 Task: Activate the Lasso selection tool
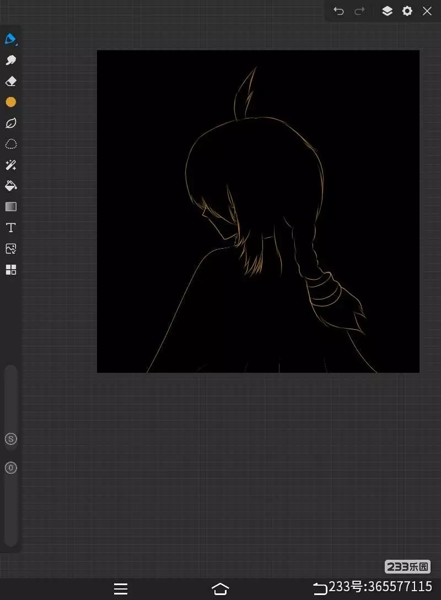[x=10, y=144]
